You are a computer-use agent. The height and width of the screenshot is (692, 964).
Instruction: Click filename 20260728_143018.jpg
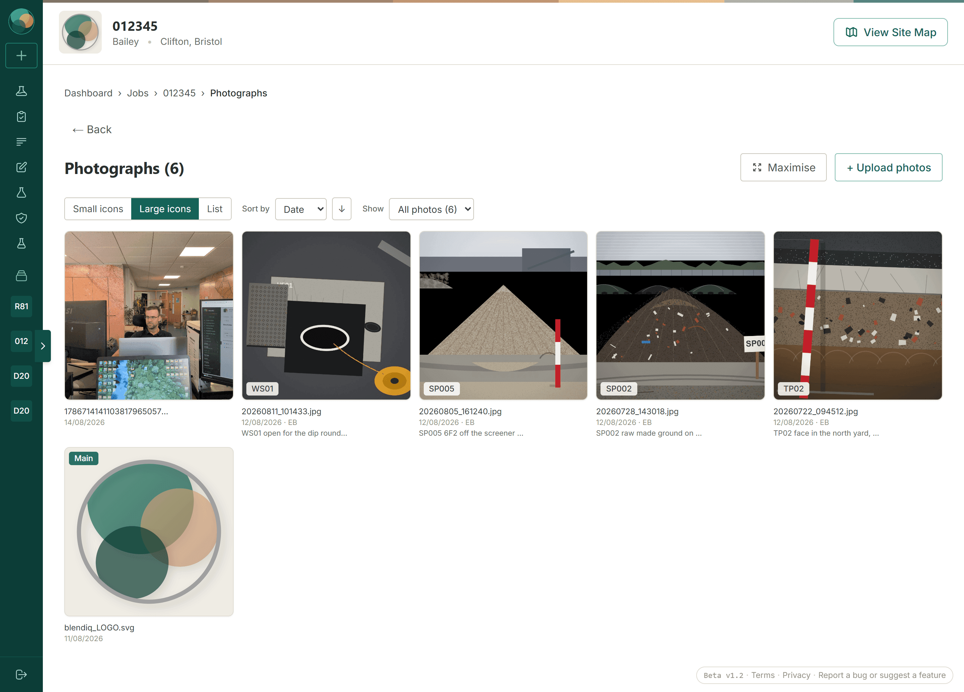[637, 411]
